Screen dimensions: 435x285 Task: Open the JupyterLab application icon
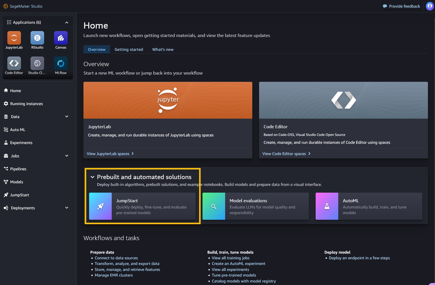[14, 38]
